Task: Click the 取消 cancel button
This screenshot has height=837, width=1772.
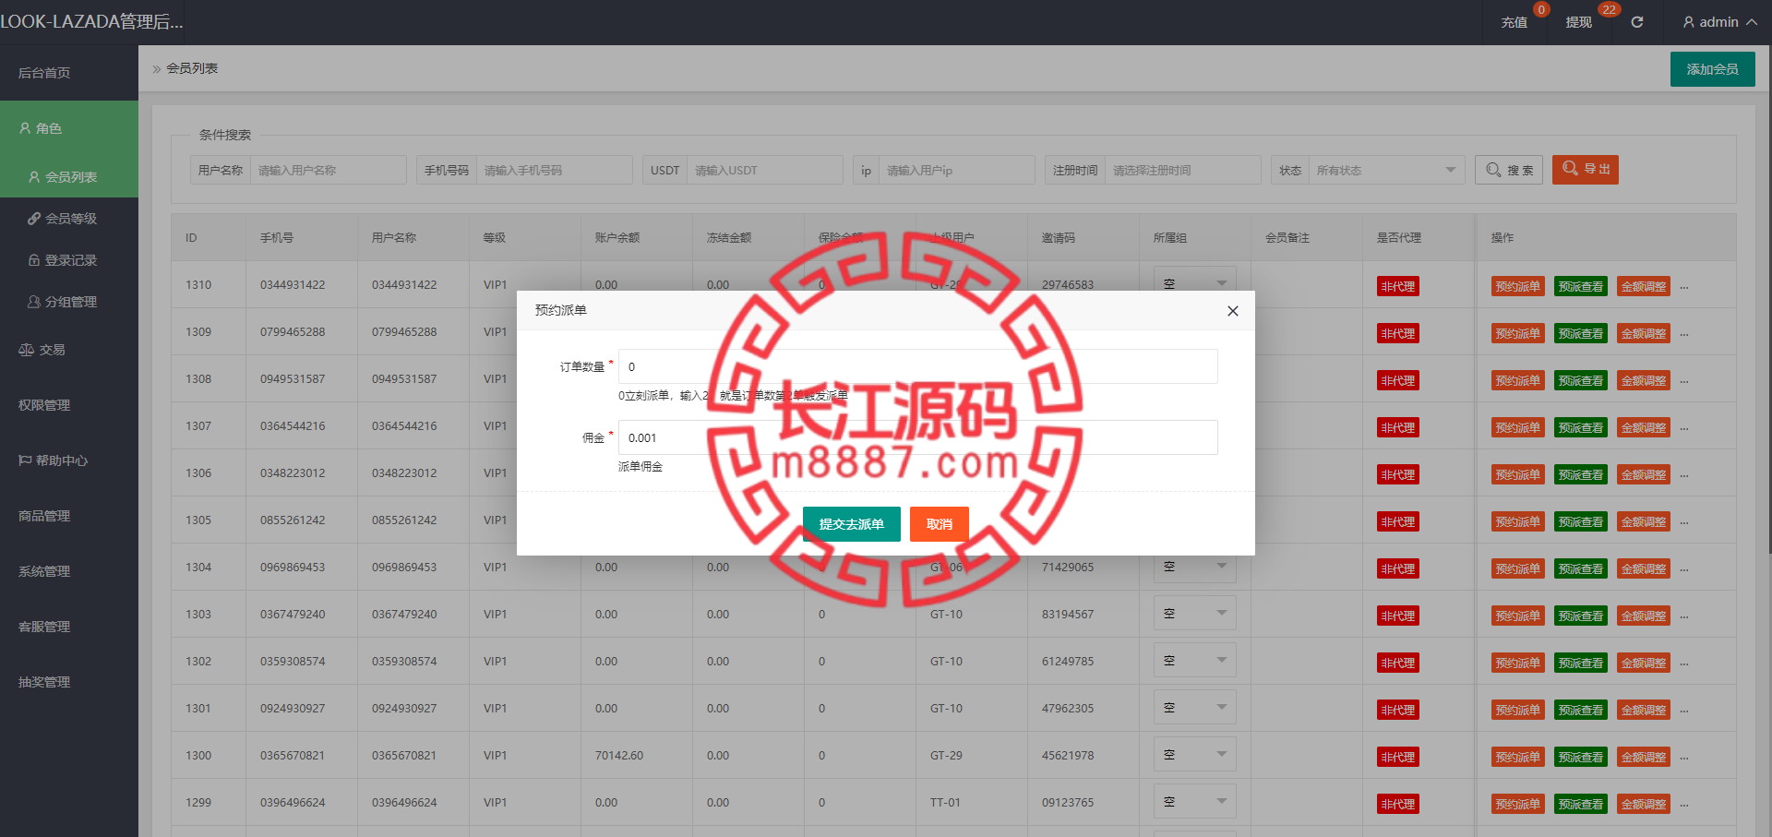Action: click(x=940, y=524)
